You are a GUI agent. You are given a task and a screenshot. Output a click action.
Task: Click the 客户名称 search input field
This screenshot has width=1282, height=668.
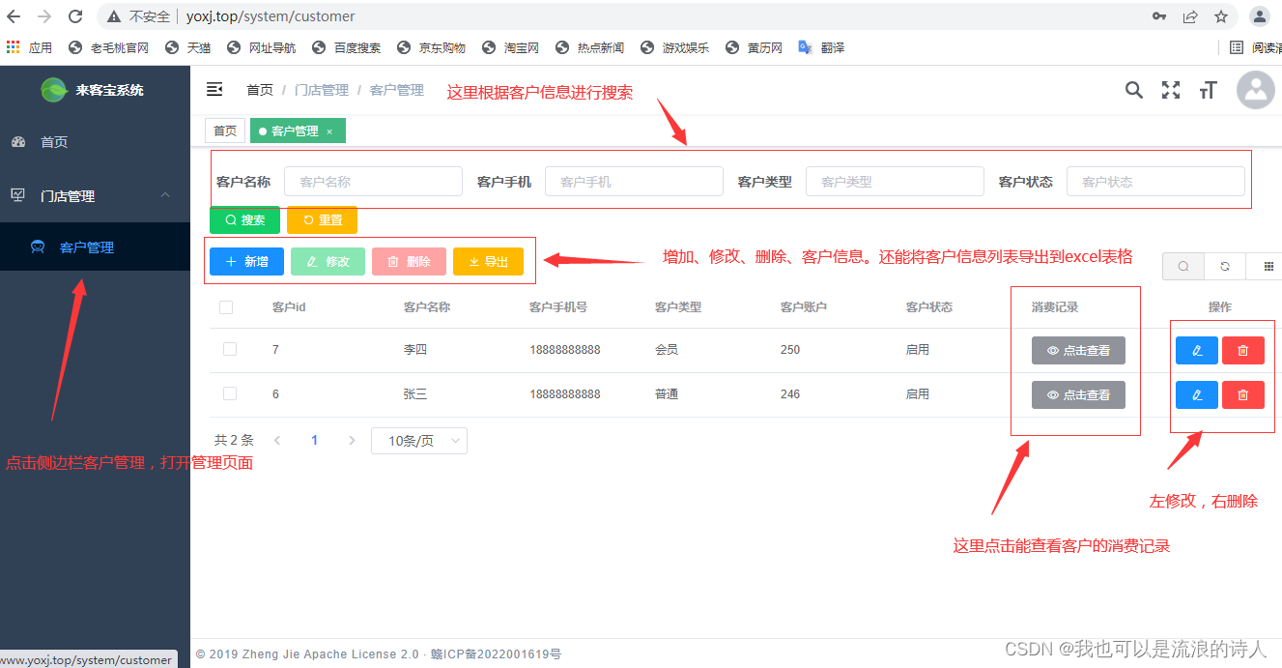[x=373, y=181]
